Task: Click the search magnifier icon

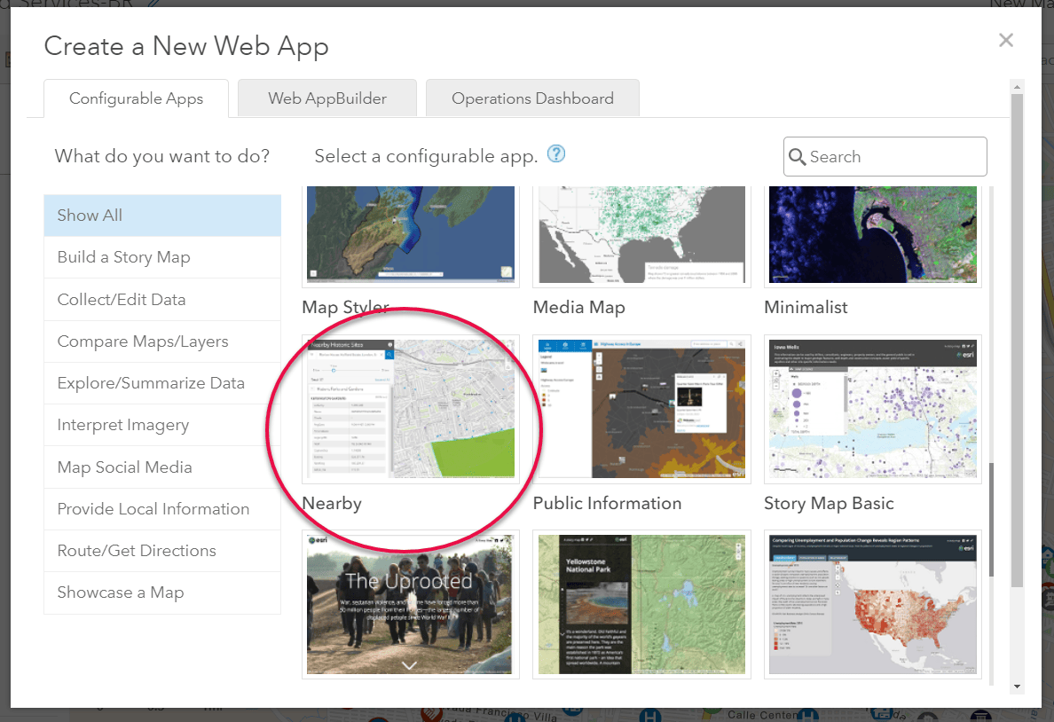Action: coord(798,157)
